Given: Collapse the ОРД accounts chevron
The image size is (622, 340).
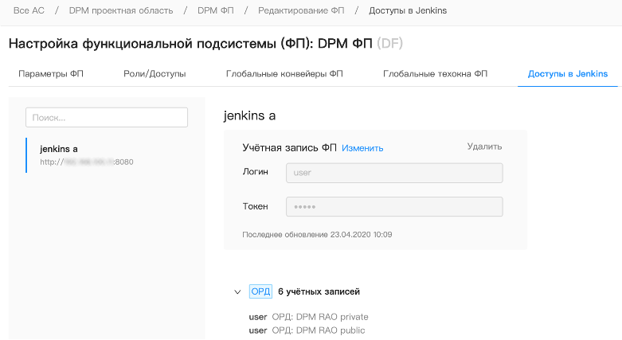Looking at the screenshot, I should 237,292.
